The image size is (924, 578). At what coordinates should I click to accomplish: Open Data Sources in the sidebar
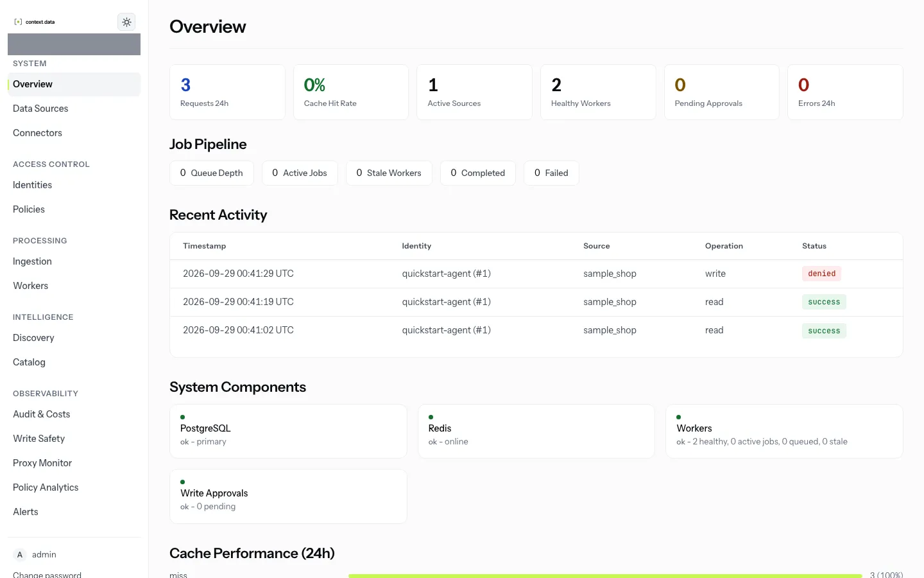(74, 109)
